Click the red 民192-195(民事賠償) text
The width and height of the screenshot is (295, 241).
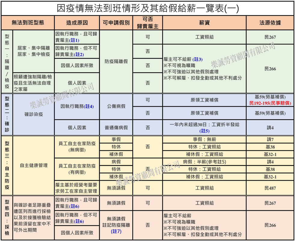[270, 103]
